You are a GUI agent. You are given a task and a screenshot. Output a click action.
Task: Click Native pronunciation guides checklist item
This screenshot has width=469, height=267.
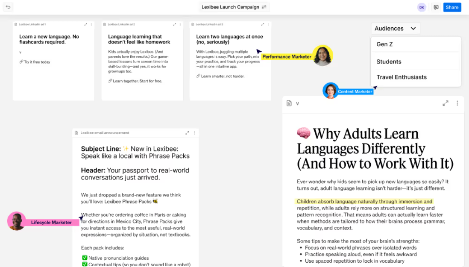[x=115, y=258]
